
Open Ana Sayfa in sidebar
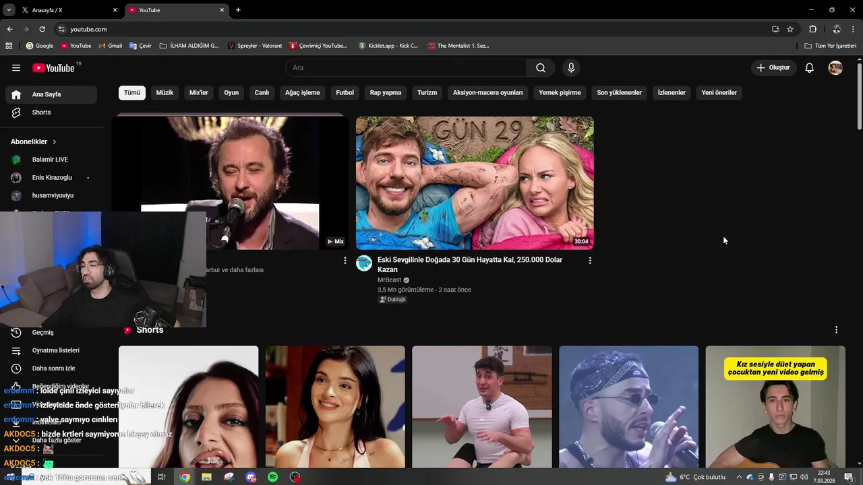(x=51, y=94)
